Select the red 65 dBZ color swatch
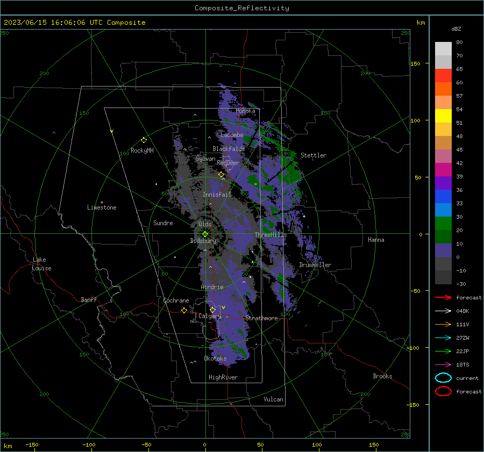Image resolution: width=484 pixels, height=452 pixels. click(x=443, y=75)
